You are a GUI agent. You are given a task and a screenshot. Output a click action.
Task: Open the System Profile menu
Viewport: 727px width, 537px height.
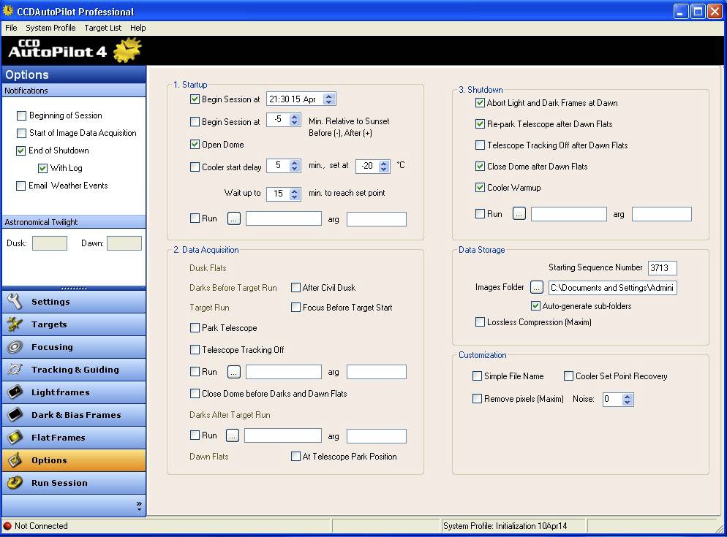(50, 28)
